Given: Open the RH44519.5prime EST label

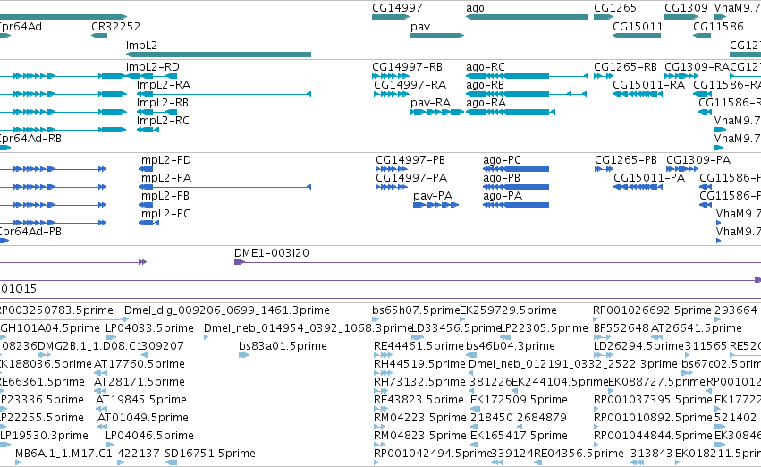Looking at the screenshot, I should 419,365.
